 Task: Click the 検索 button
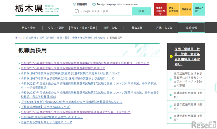pyautogui.click(x=141, y=11)
